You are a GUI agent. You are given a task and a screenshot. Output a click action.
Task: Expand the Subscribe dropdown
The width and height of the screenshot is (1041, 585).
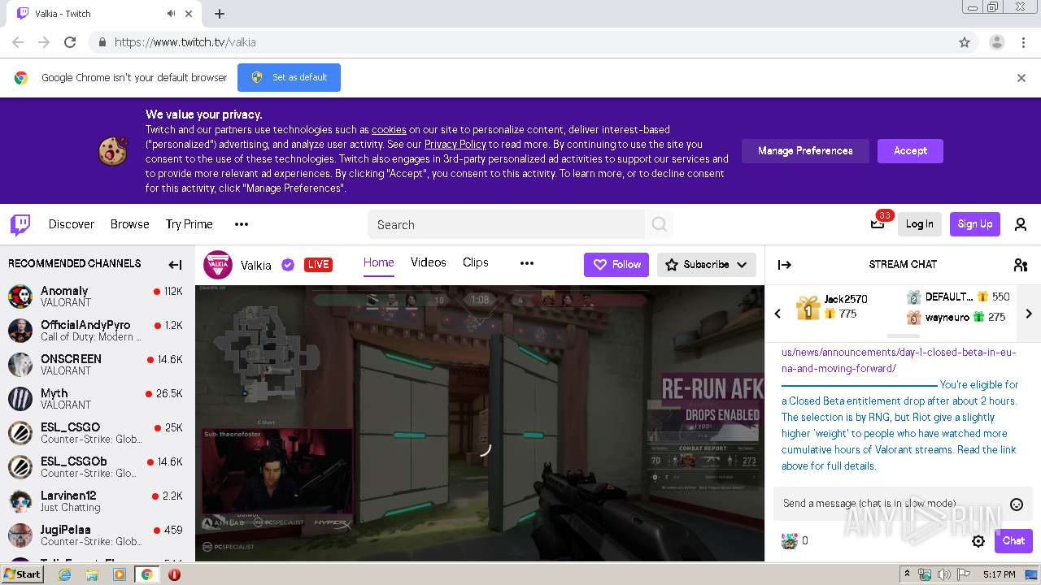point(706,265)
